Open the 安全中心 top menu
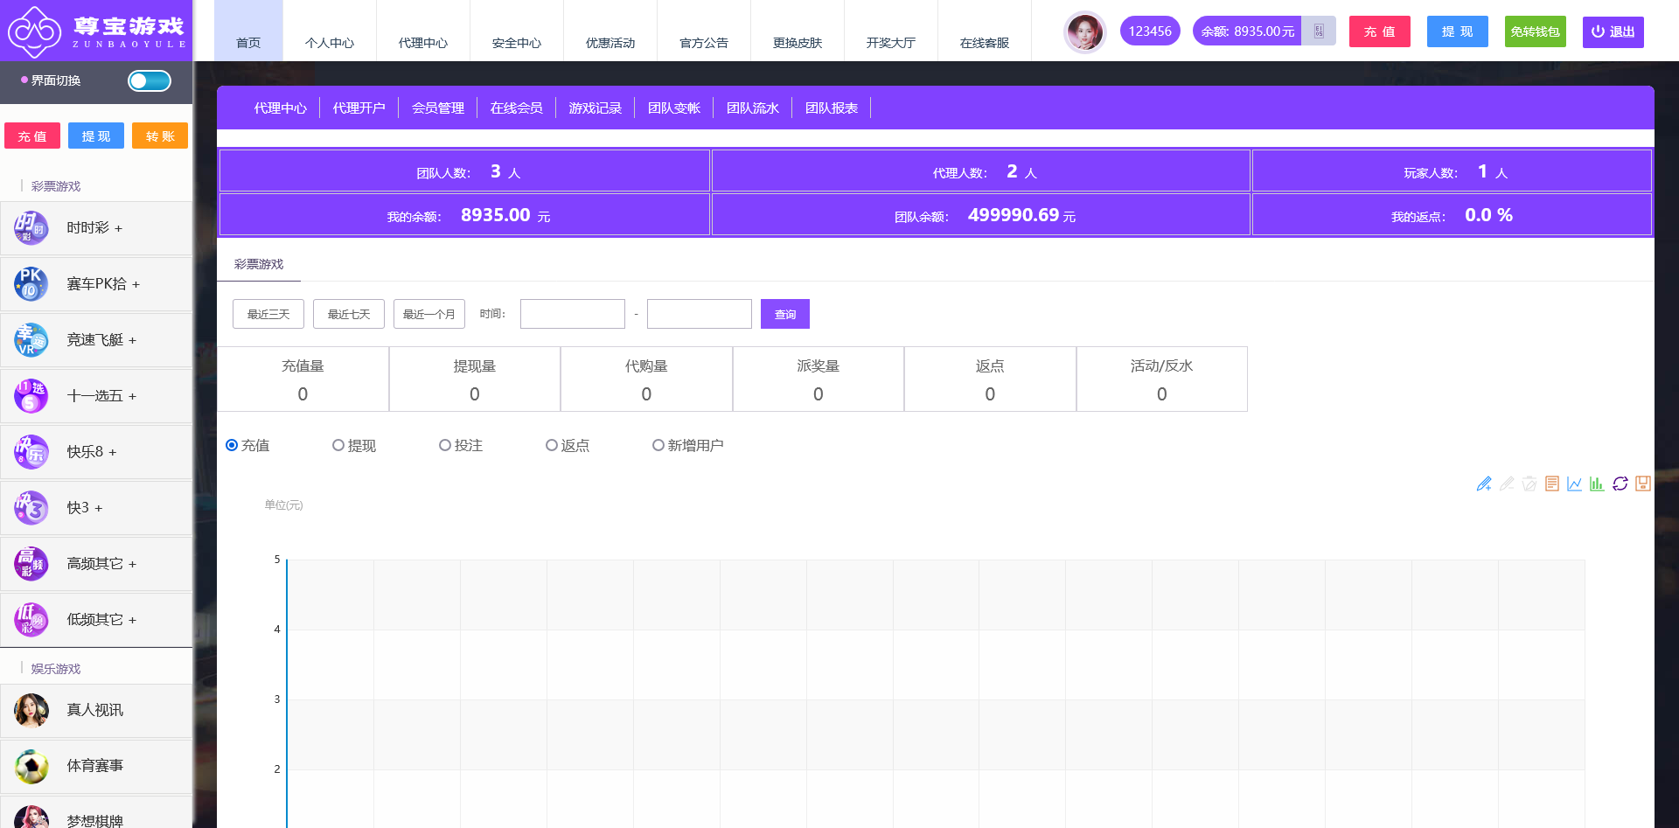 point(516,43)
